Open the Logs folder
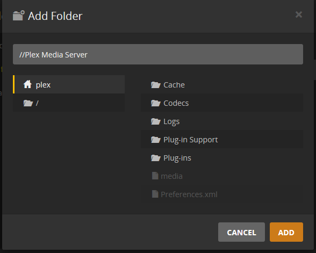 (x=221, y=121)
